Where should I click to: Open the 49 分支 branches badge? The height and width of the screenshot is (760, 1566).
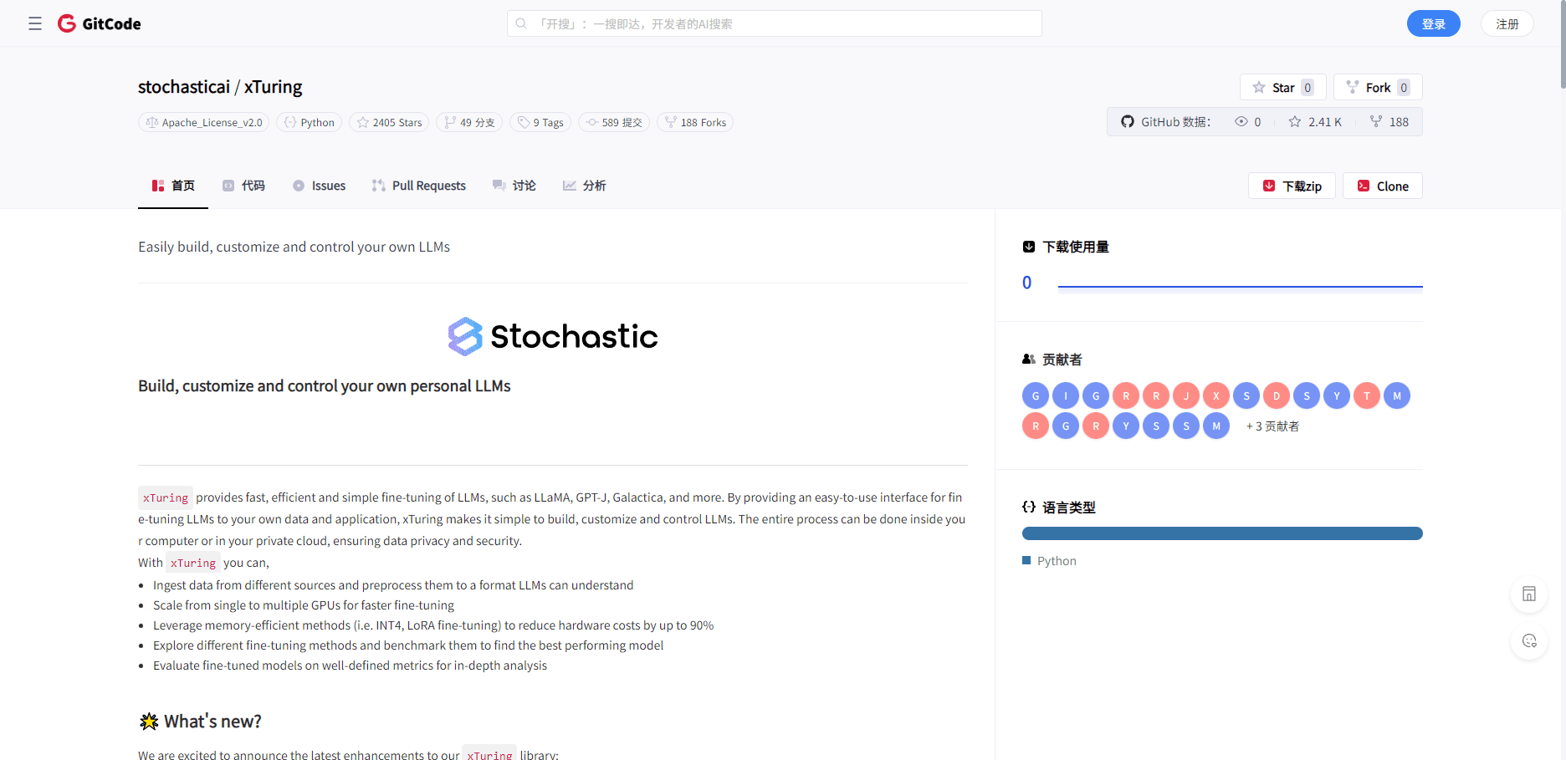(x=469, y=123)
